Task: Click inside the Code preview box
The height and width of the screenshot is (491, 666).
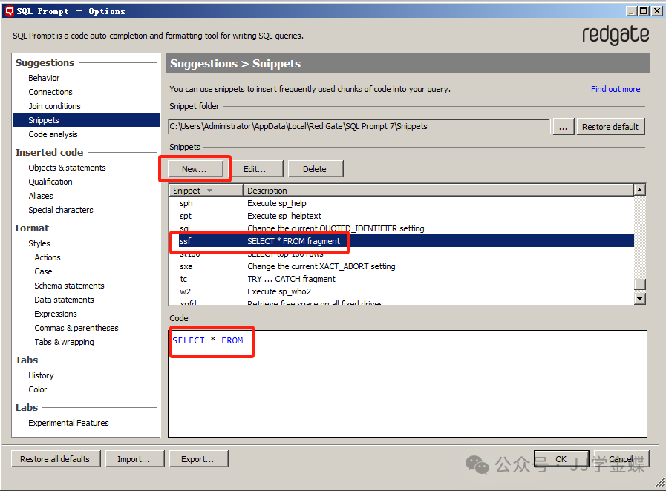Action: [408, 383]
